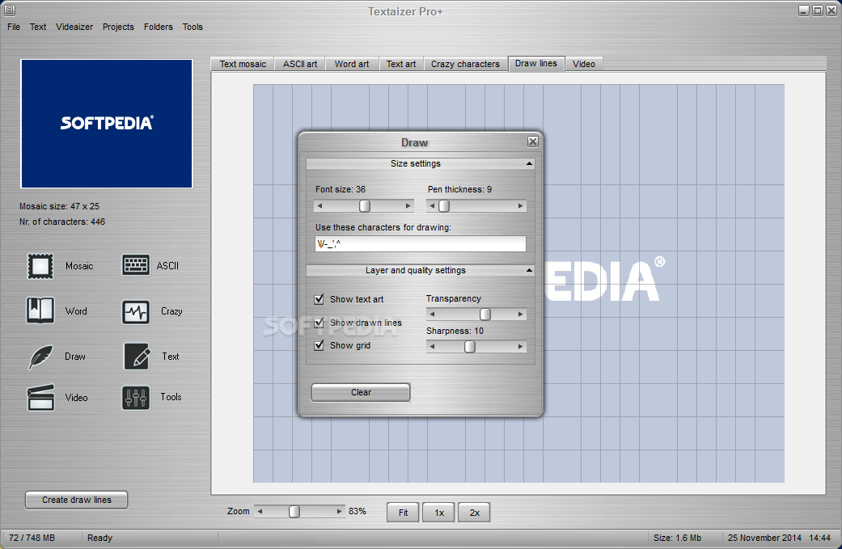Switch to the Video tab
Screen dimensions: 842x549
tap(584, 64)
